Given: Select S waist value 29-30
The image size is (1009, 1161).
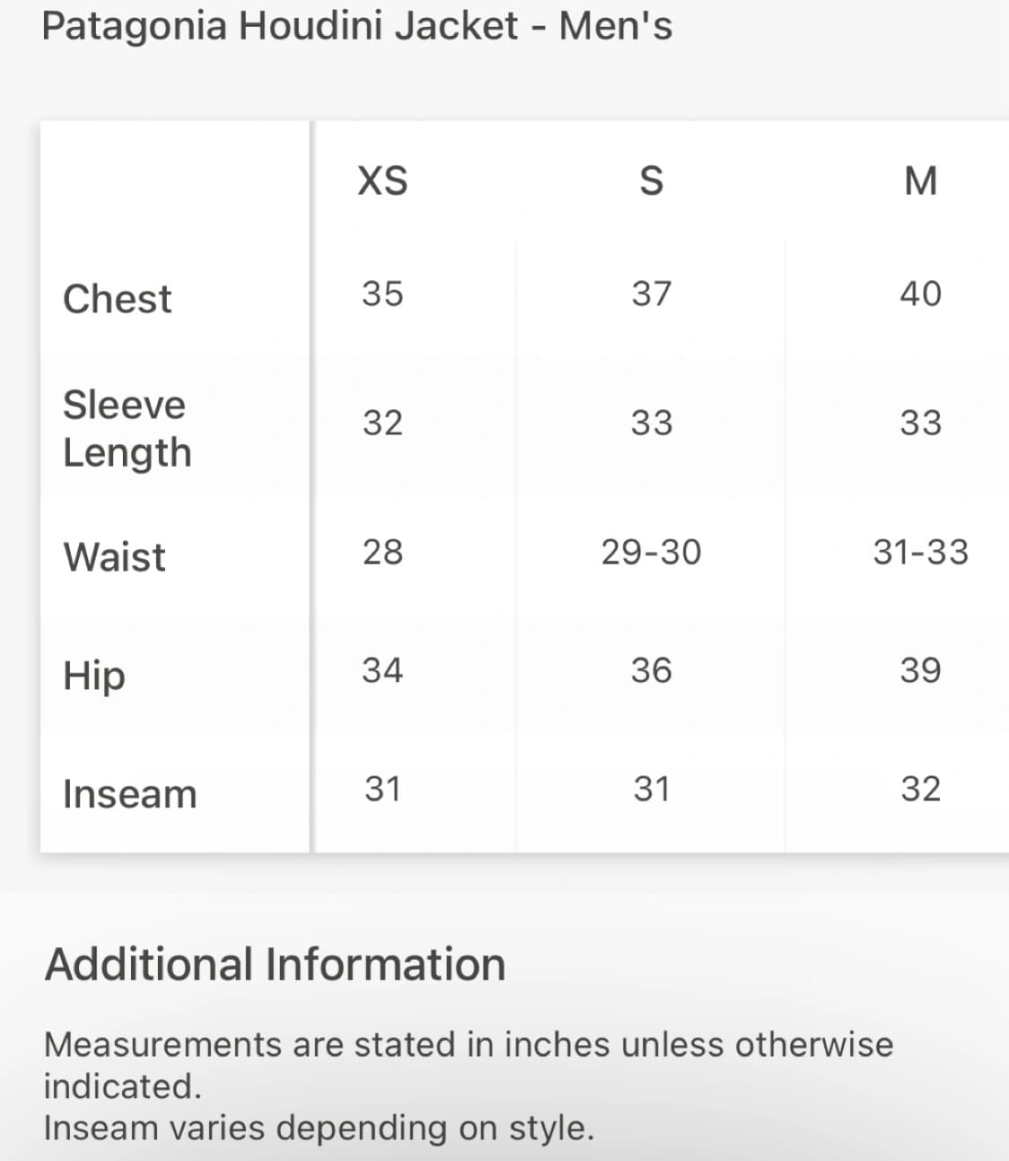Looking at the screenshot, I should pyautogui.click(x=651, y=552).
